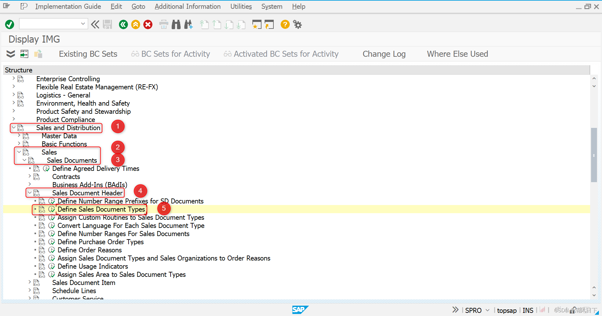The height and width of the screenshot is (316, 602).
Task: Collapse the Sales and Distribution node
Action: 14,128
